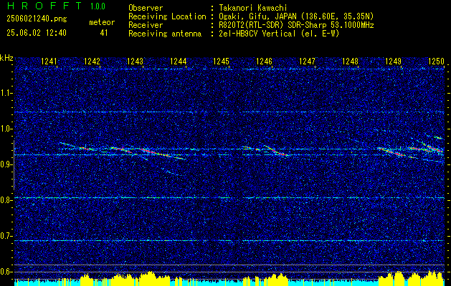Click the 0.9 kHz frequency label

[x=6, y=164]
